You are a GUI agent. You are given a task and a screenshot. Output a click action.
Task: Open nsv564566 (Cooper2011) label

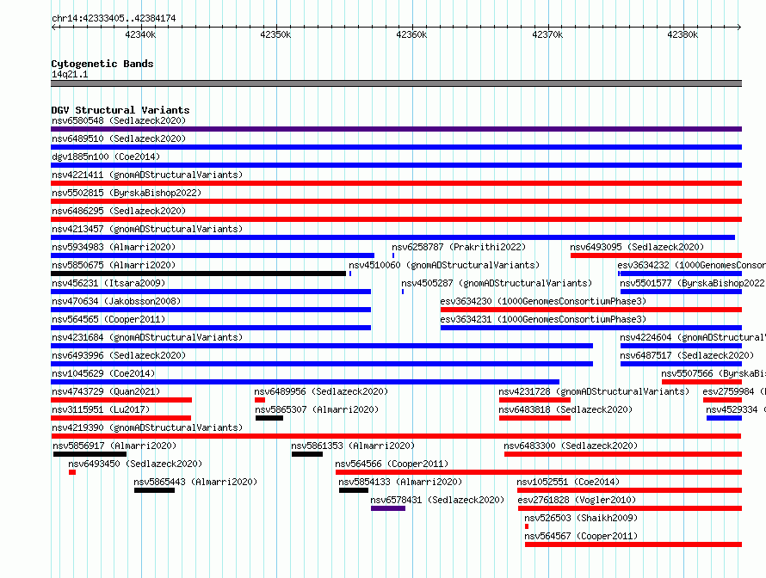click(392, 464)
